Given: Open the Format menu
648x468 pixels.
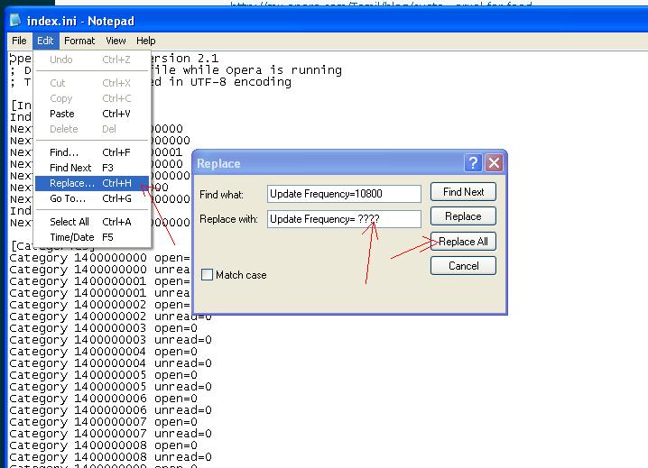Looking at the screenshot, I should coord(79,41).
